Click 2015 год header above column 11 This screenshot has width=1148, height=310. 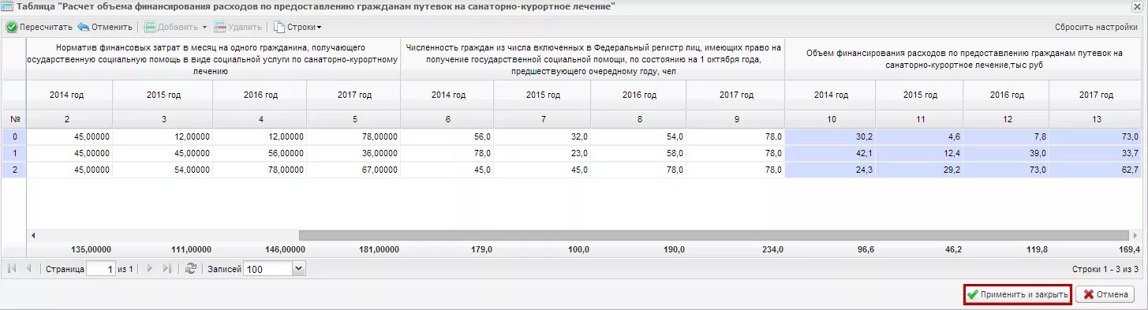click(x=919, y=95)
